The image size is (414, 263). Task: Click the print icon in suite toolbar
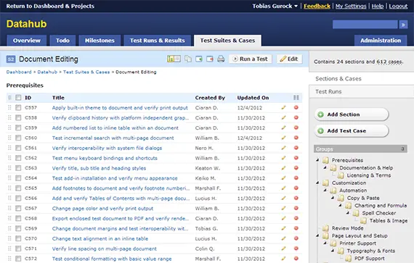click(x=221, y=59)
